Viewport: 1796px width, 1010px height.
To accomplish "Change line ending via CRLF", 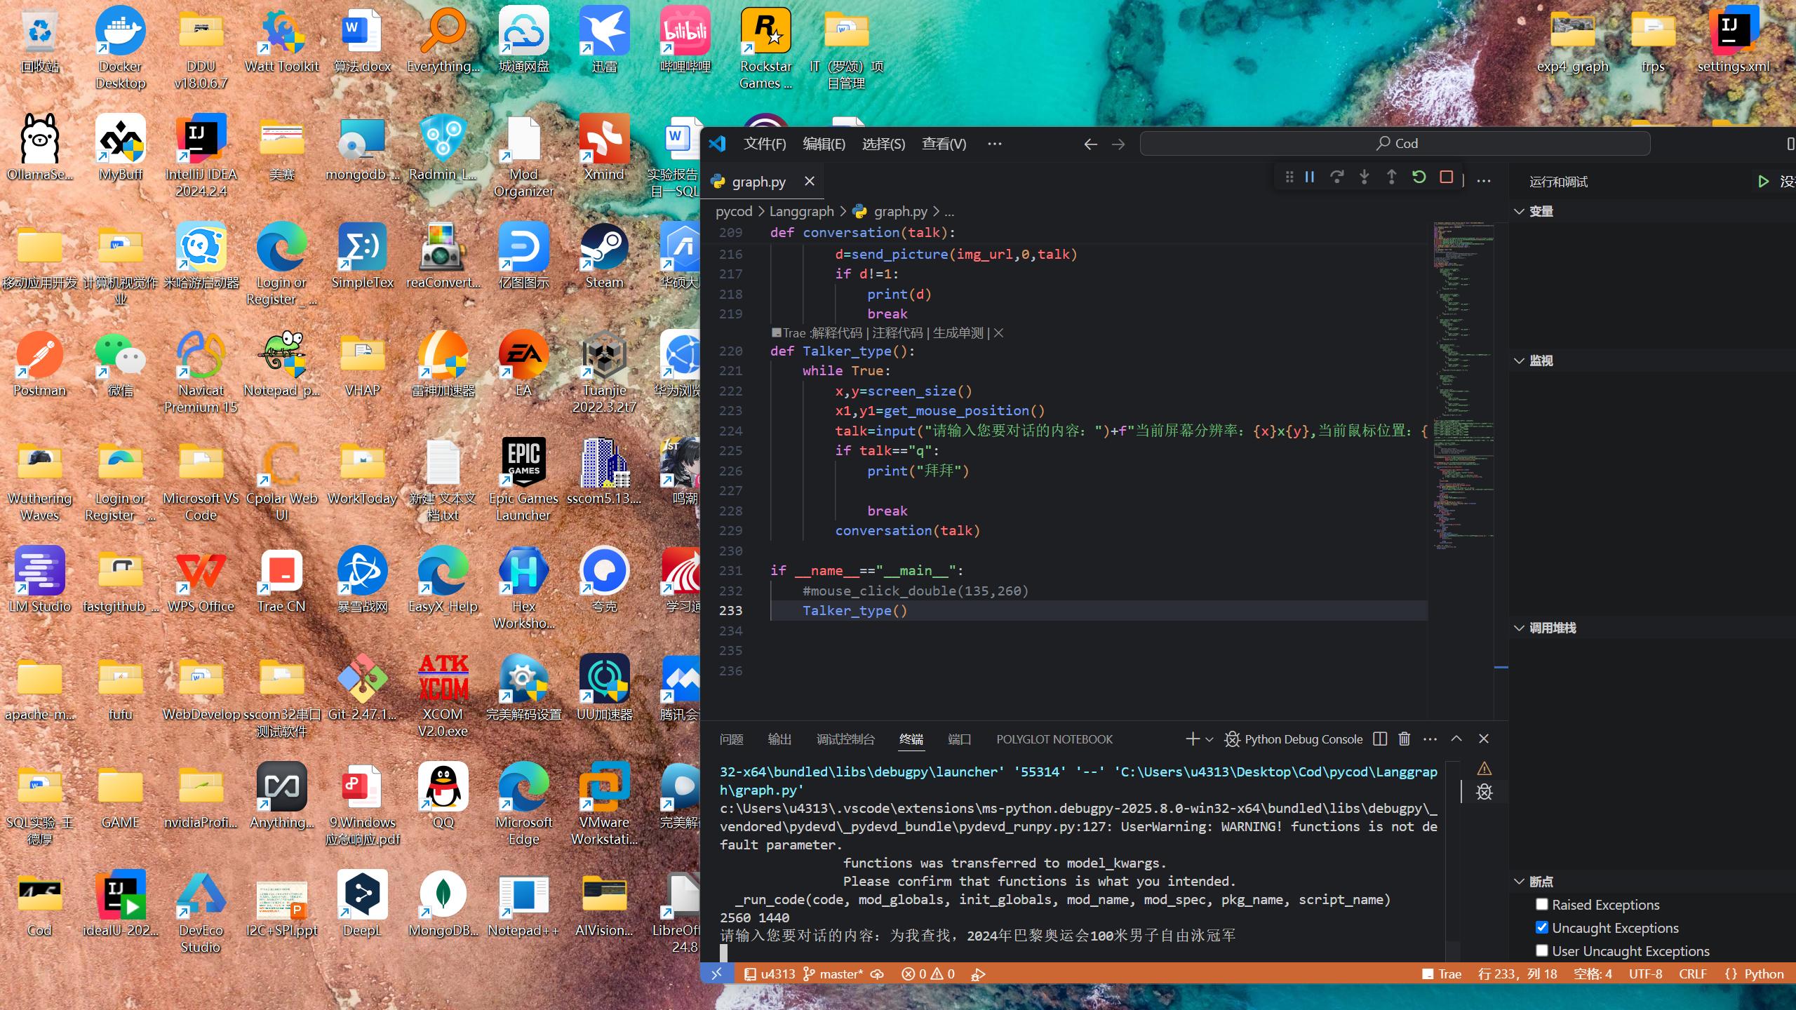I will point(1692,974).
